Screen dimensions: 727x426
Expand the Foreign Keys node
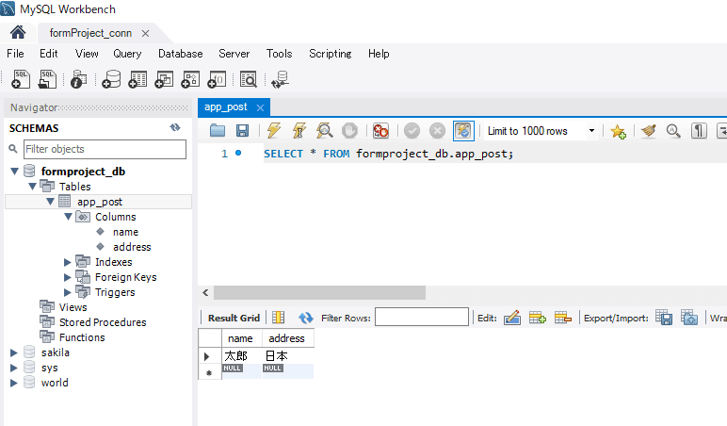tap(68, 277)
